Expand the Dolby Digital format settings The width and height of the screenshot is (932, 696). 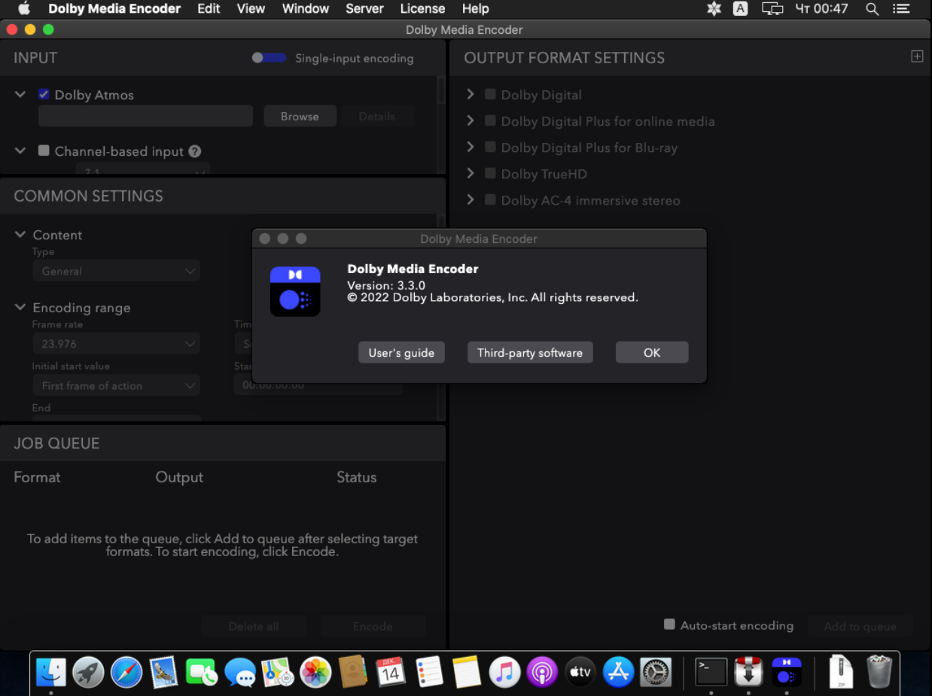(471, 94)
